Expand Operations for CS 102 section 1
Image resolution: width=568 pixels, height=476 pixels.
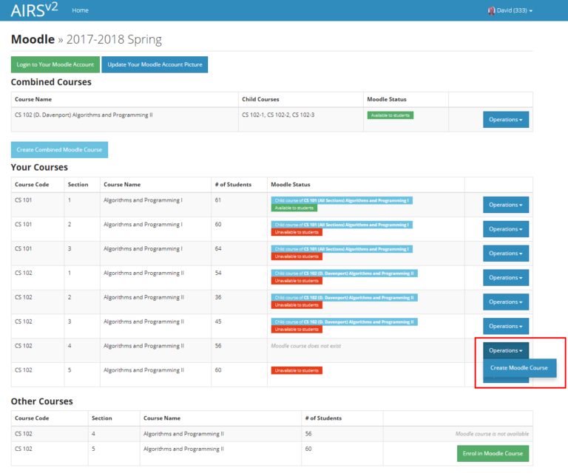(506, 278)
